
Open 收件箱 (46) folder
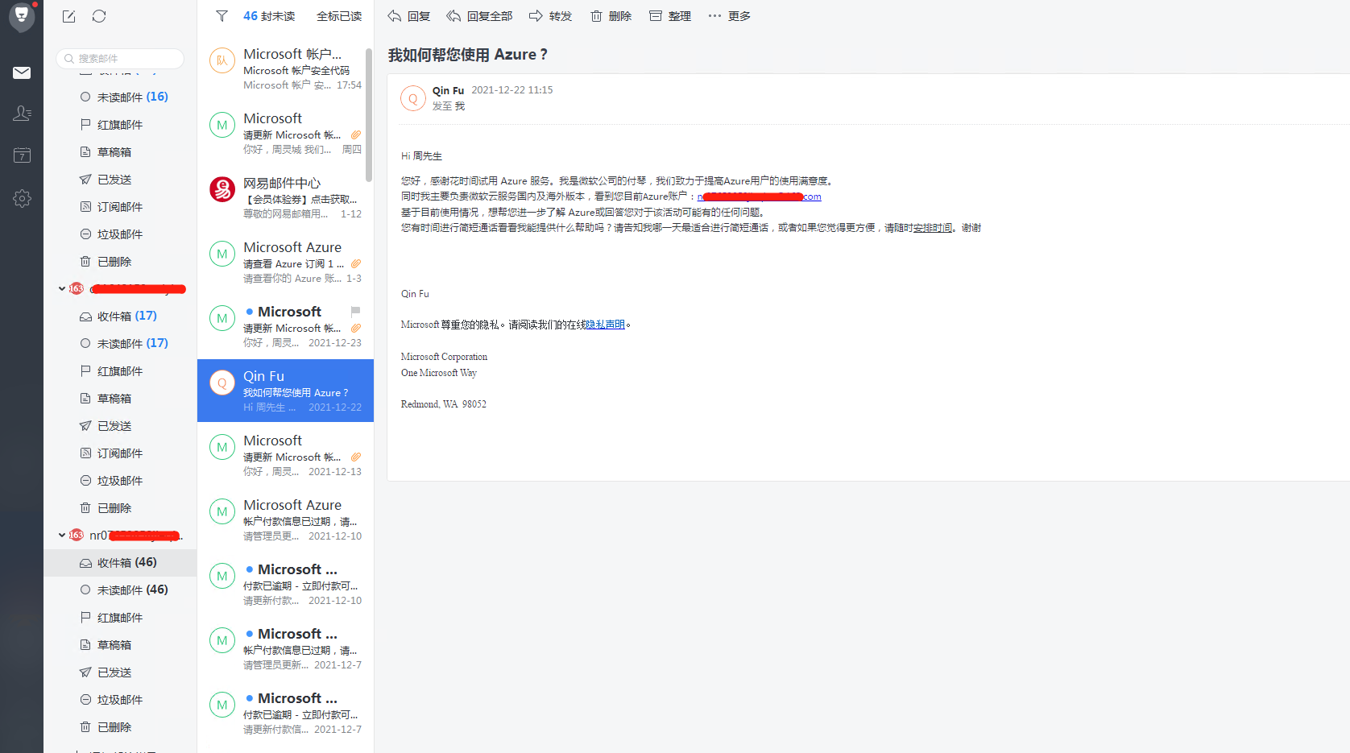pyautogui.click(x=120, y=562)
